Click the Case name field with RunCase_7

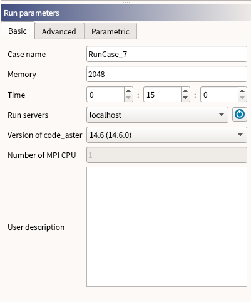166,54
